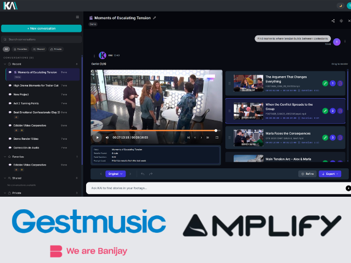Click the purple user avatar

click(x=337, y=42)
